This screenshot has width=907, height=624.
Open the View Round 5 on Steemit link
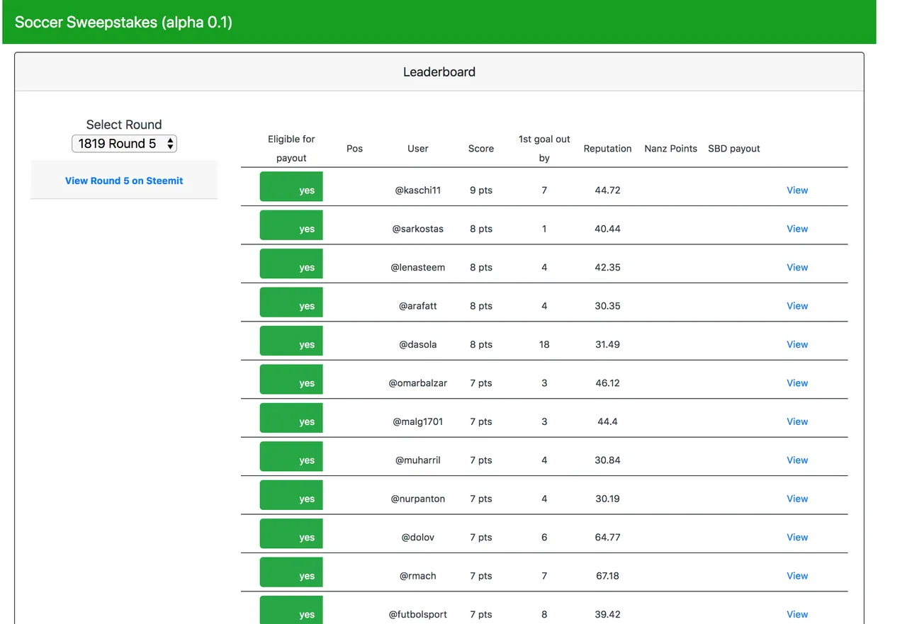point(124,181)
